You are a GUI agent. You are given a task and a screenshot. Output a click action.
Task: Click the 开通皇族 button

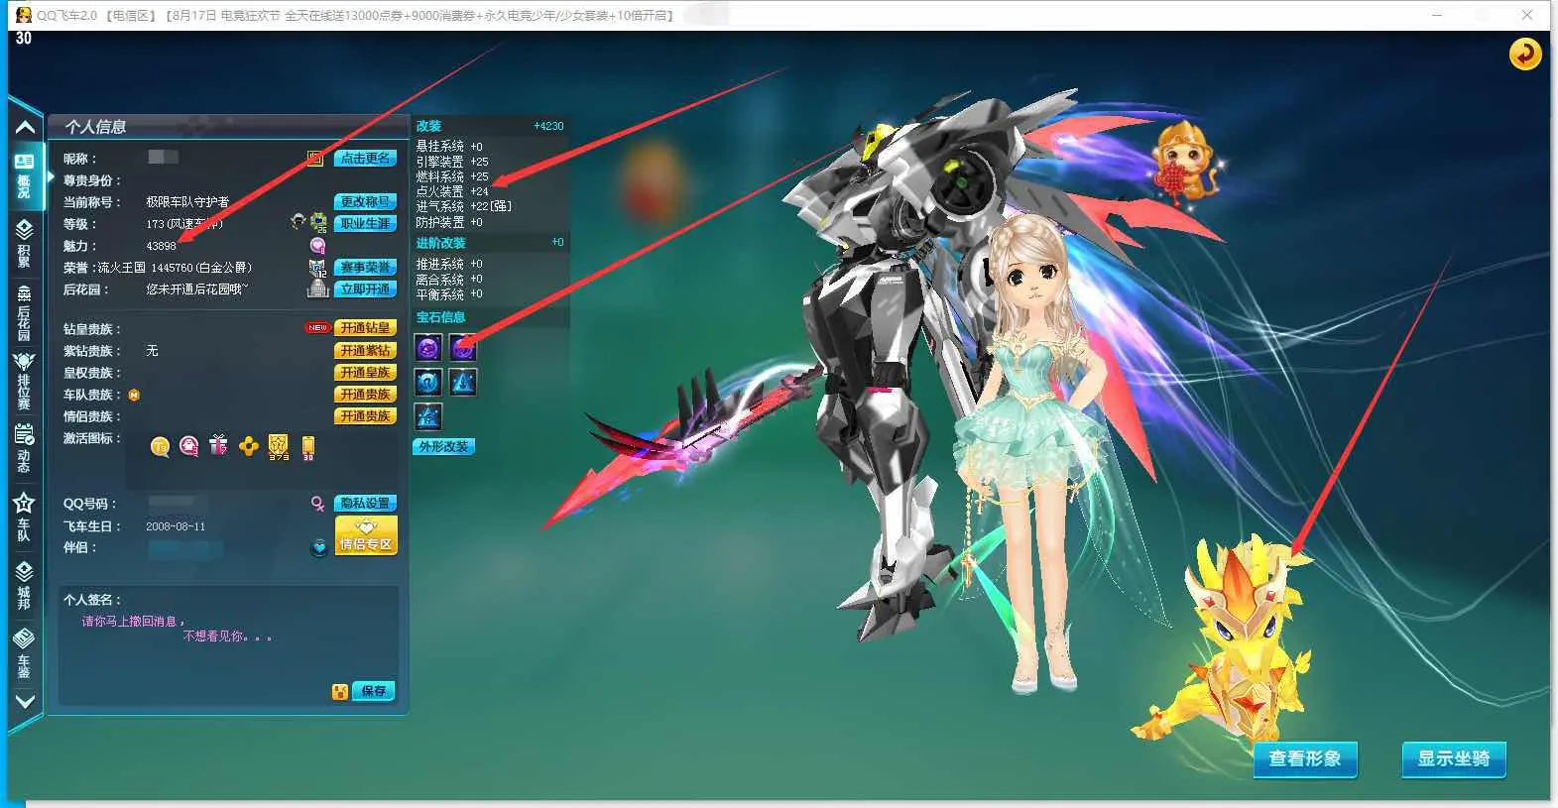[365, 373]
